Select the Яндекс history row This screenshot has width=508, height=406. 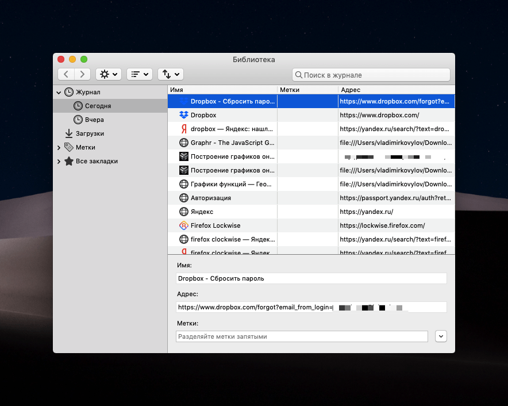point(311,212)
